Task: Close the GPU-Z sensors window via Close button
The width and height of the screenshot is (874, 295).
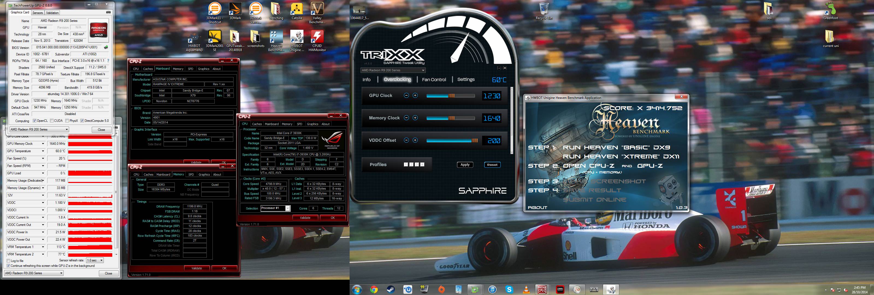Action: coord(109,273)
